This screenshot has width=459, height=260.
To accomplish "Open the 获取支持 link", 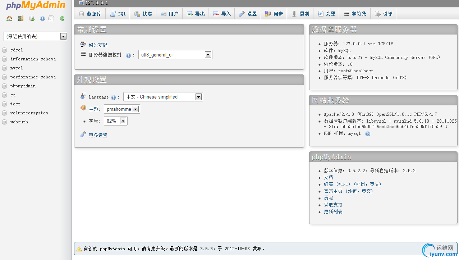I will point(333,205).
